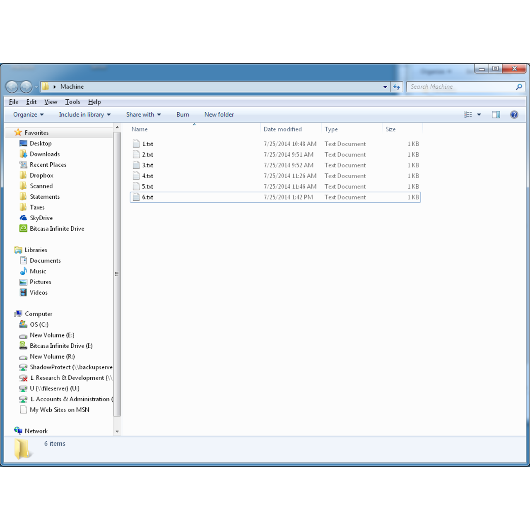Viewport: 530px width, 530px height.
Task: Select the Downloads shortcut in Favorites
Action: (44, 154)
